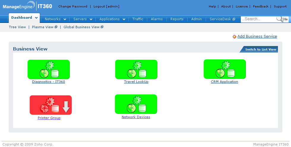Open the Travel LookUp service icon
This screenshot has height=147, width=291.
pyautogui.click(x=136, y=69)
